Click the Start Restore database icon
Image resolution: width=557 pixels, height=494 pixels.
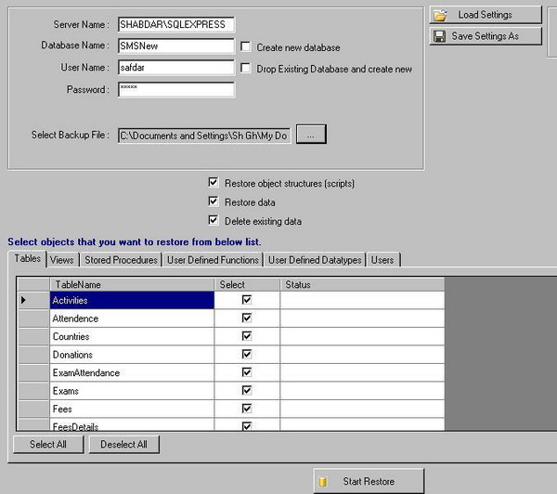click(x=324, y=481)
